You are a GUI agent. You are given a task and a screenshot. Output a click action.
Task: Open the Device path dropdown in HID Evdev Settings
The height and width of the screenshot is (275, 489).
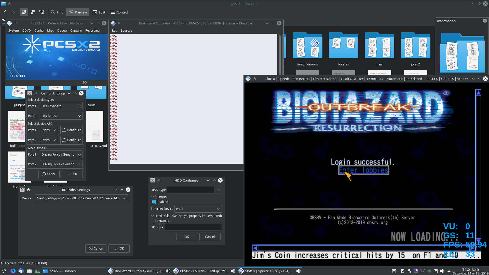pos(81,198)
